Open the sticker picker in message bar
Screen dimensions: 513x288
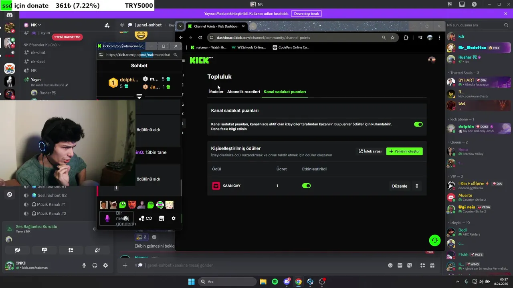[410, 265]
